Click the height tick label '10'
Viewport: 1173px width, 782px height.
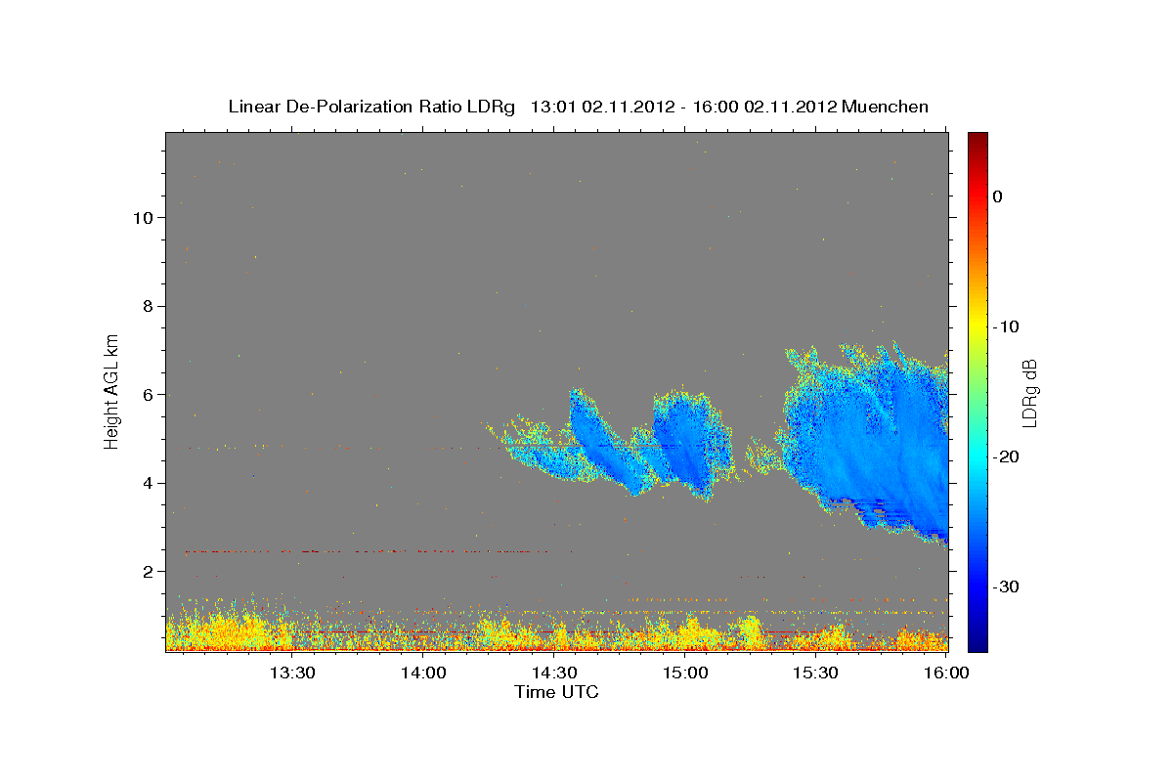coord(145,217)
